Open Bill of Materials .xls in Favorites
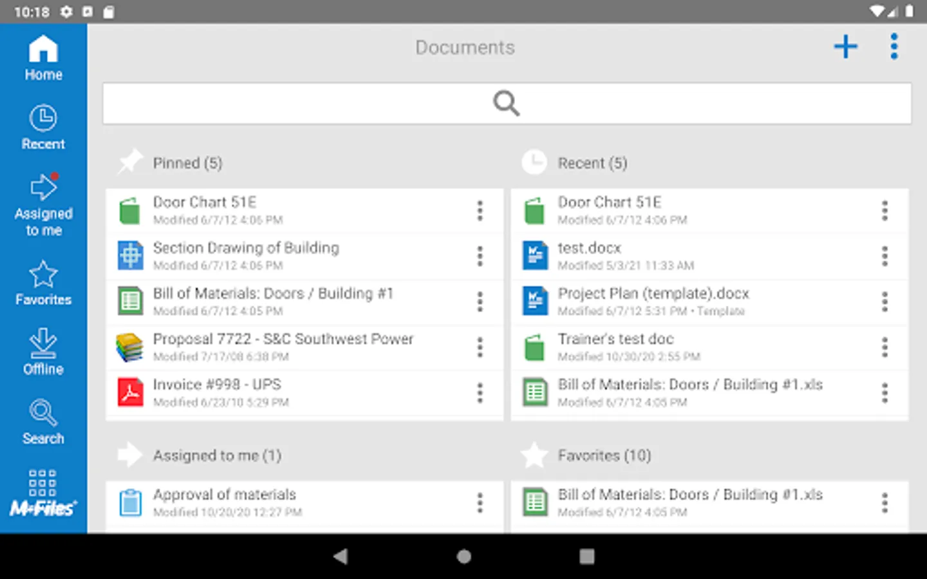Viewport: 927px width, 579px height. point(709,502)
